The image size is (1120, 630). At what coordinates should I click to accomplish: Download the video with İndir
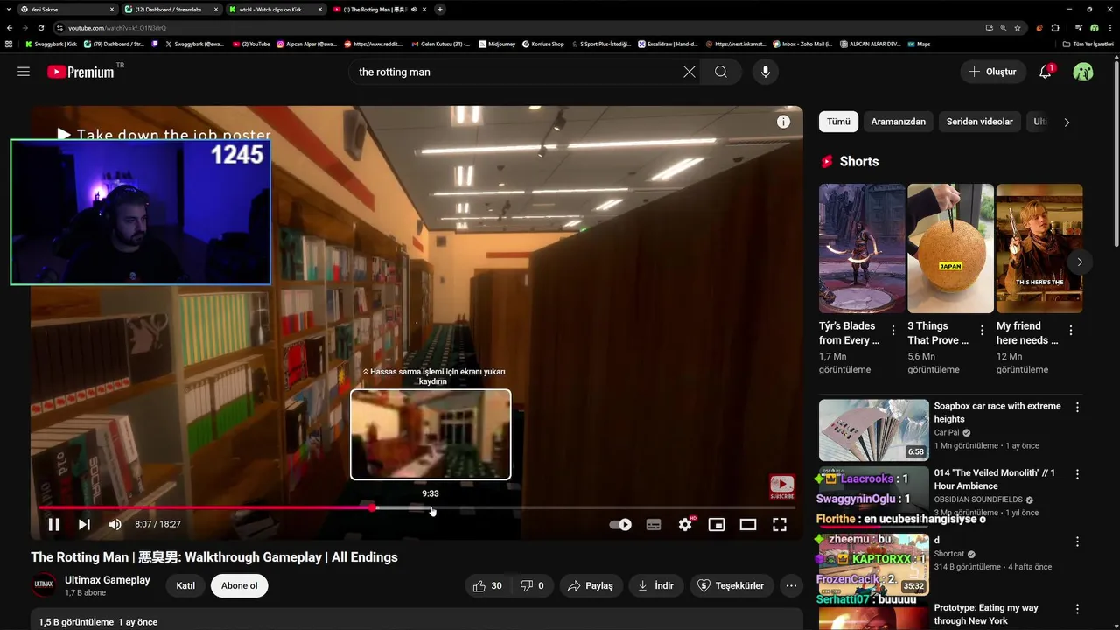655,586
